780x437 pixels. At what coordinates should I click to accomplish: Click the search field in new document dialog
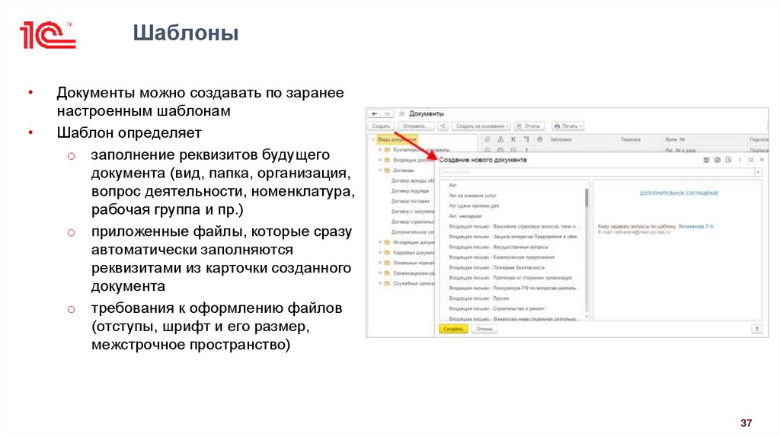click(596, 172)
